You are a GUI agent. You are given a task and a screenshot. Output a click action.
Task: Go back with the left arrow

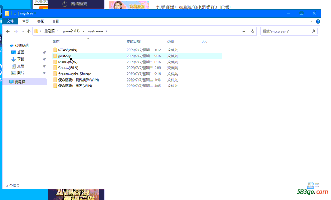(x=8, y=32)
